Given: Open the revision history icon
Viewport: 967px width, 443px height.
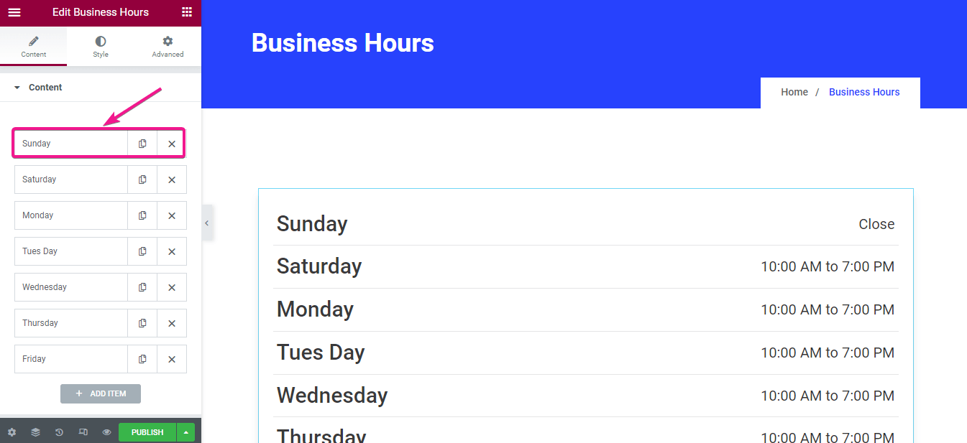Looking at the screenshot, I should point(59,432).
